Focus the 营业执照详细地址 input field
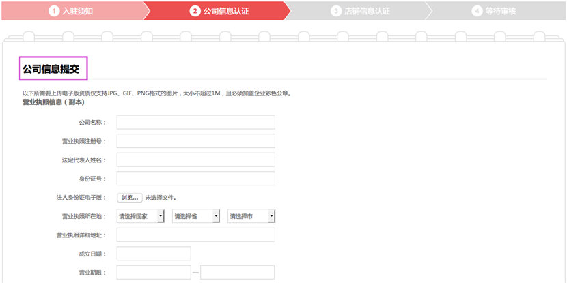 coord(195,235)
